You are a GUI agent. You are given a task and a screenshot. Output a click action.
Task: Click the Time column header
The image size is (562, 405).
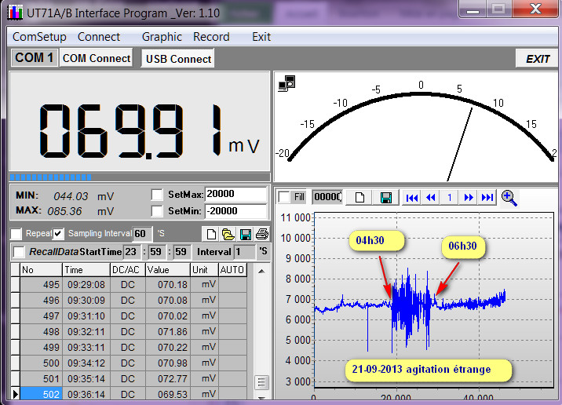pos(86,270)
